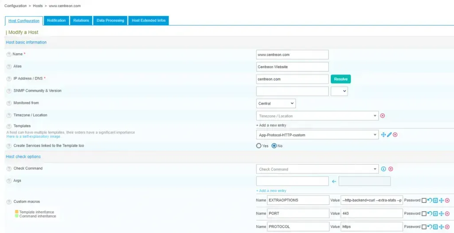Image resolution: width=454 pixels, height=233 pixels.
Task: Click the PROTOCOL macro name field
Action: coord(298,227)
